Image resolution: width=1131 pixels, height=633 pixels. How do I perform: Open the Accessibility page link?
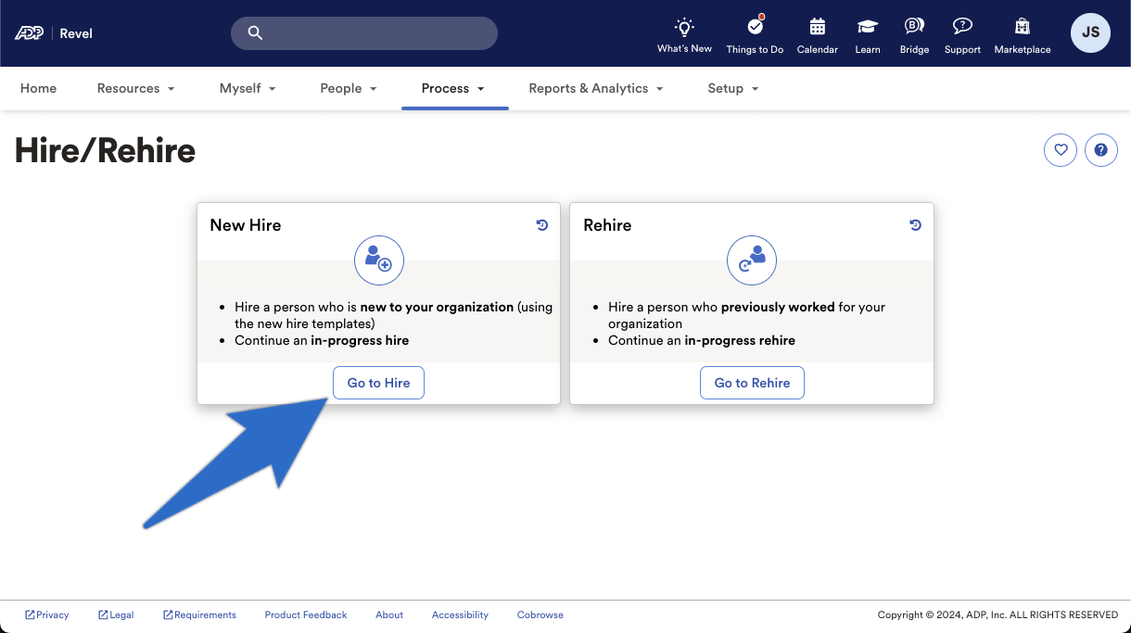click(460, 614)
